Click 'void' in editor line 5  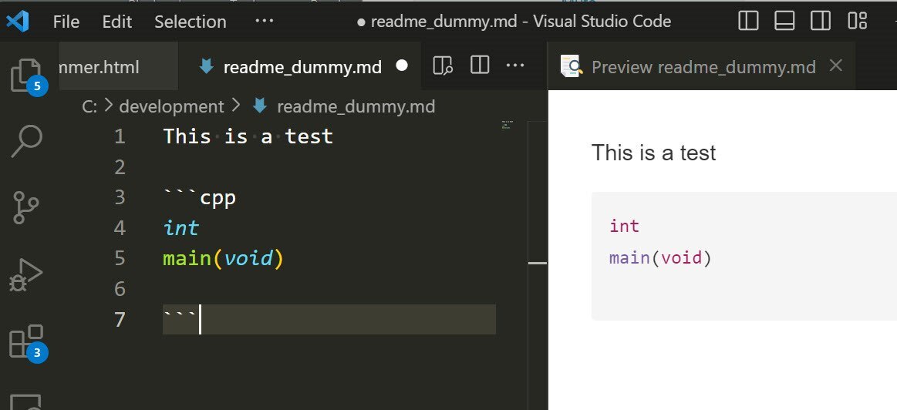[248, 259]
